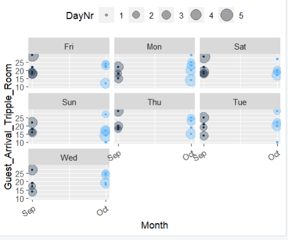
Task: Select the Wed facet header
Action: pos(69,157)
